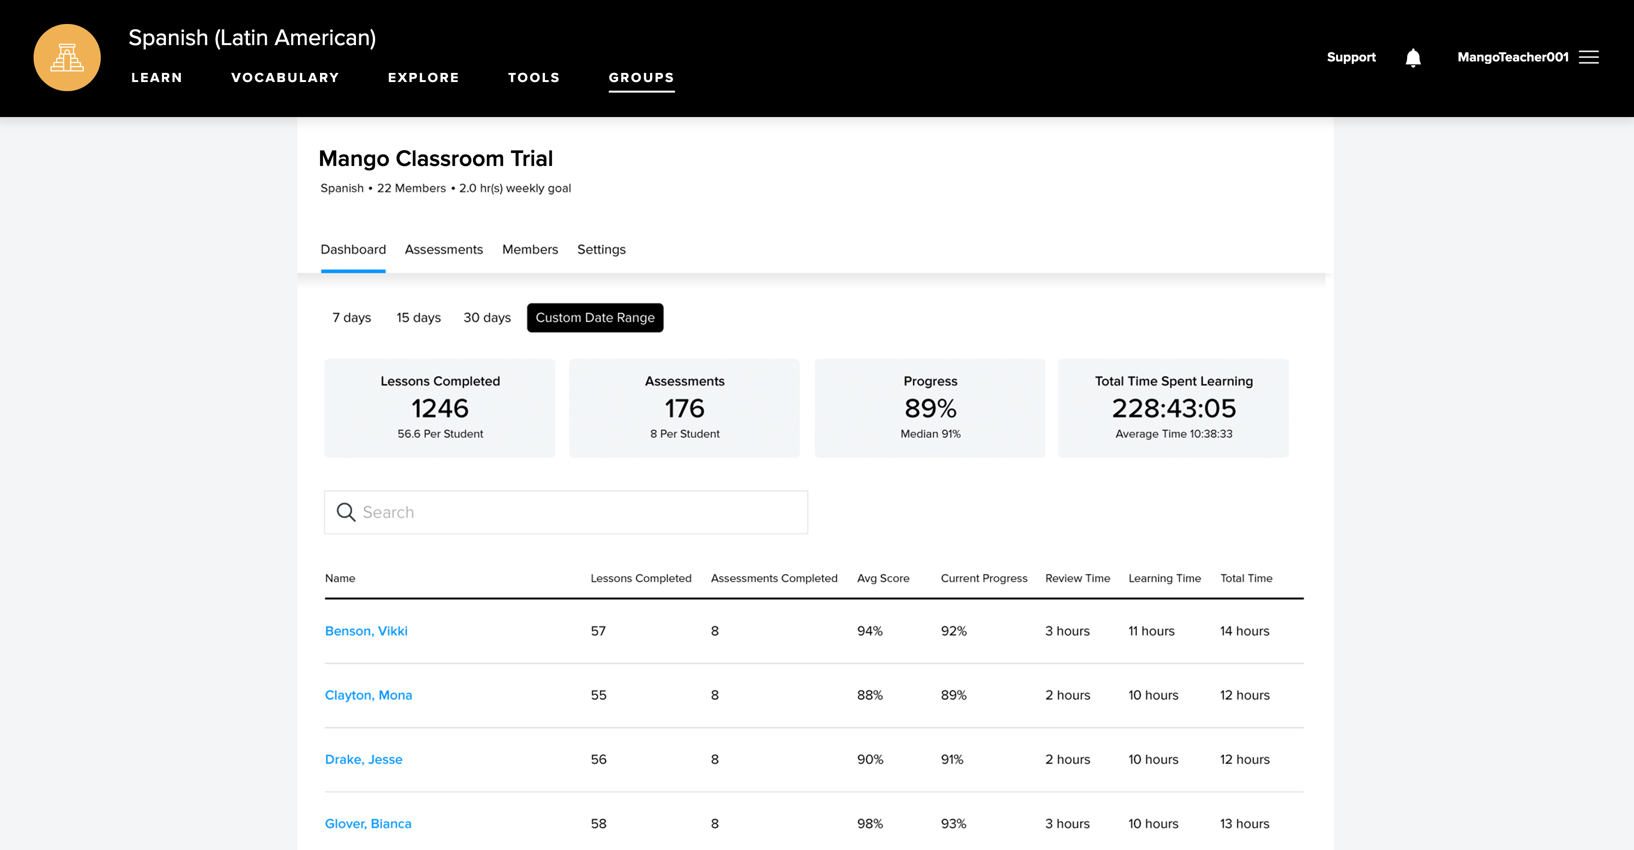The width and height of the screenshot is (1634, 850).
Task: Click the Learning Time column header
Action: coord(1164,578)
